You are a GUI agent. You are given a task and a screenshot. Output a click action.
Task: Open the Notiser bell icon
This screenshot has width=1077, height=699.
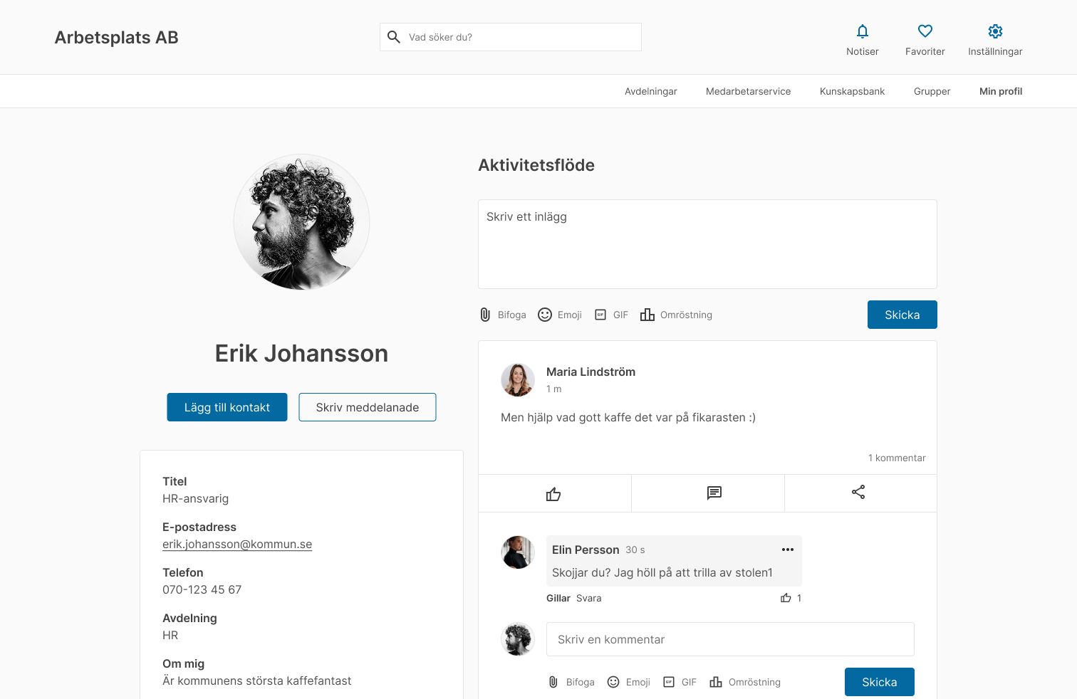point(862,32)
